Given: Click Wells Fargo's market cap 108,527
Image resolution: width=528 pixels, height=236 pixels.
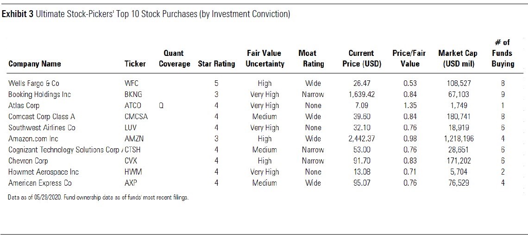Looking at the screenshot, I should (458, 84).
